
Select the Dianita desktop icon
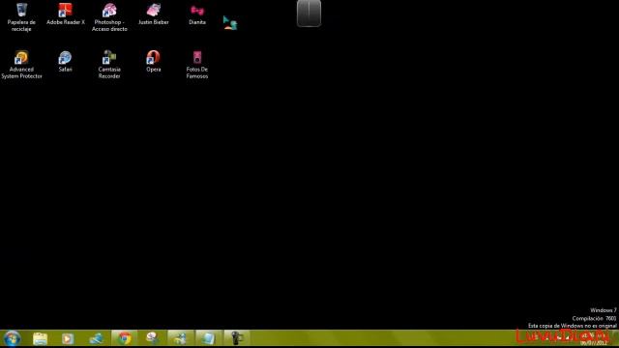tap(197, 14)
